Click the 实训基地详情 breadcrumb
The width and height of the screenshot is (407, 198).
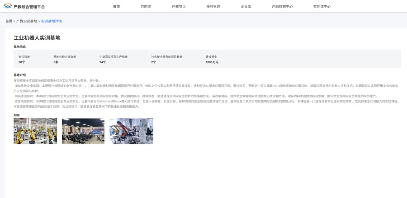tap(52, 21)
